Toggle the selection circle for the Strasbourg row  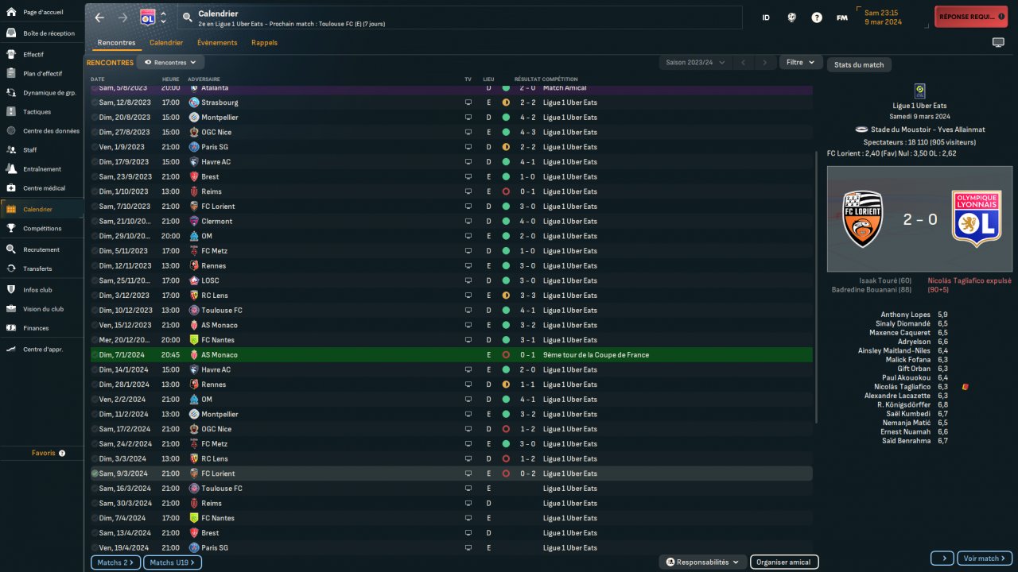point(95,102)
